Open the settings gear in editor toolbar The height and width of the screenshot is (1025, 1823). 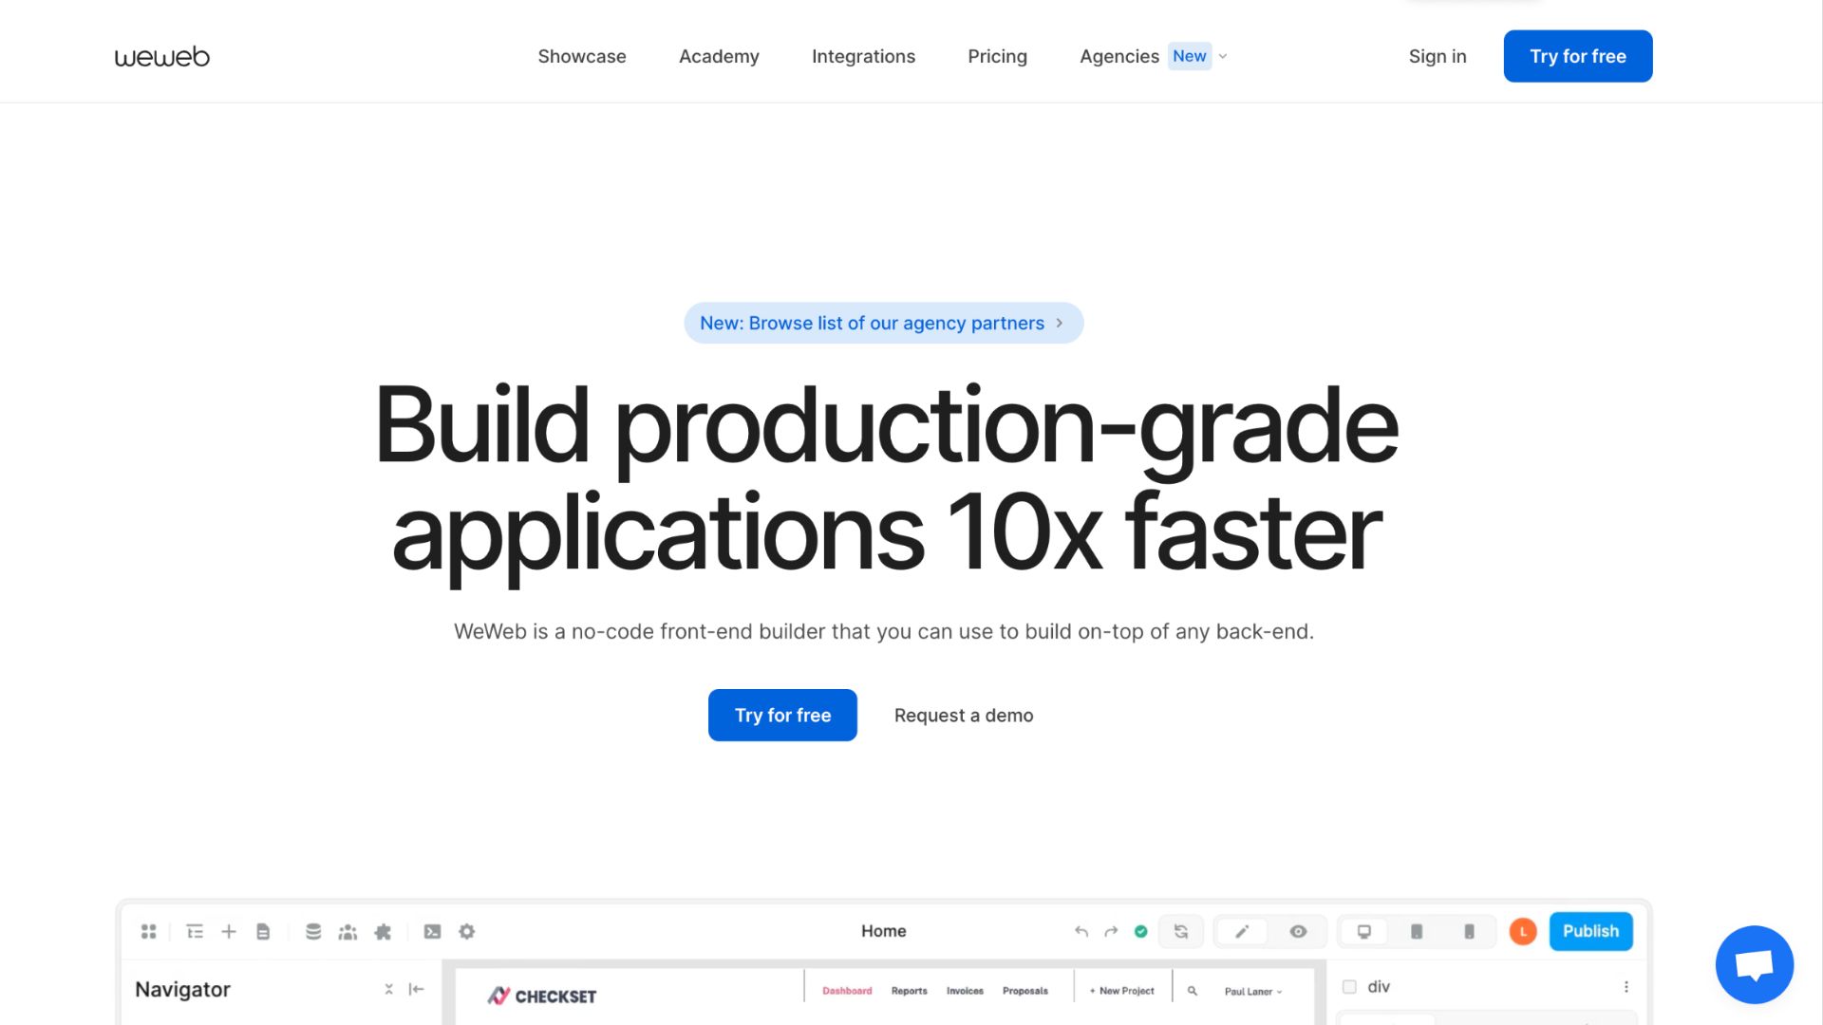click(x=466, y=932)
